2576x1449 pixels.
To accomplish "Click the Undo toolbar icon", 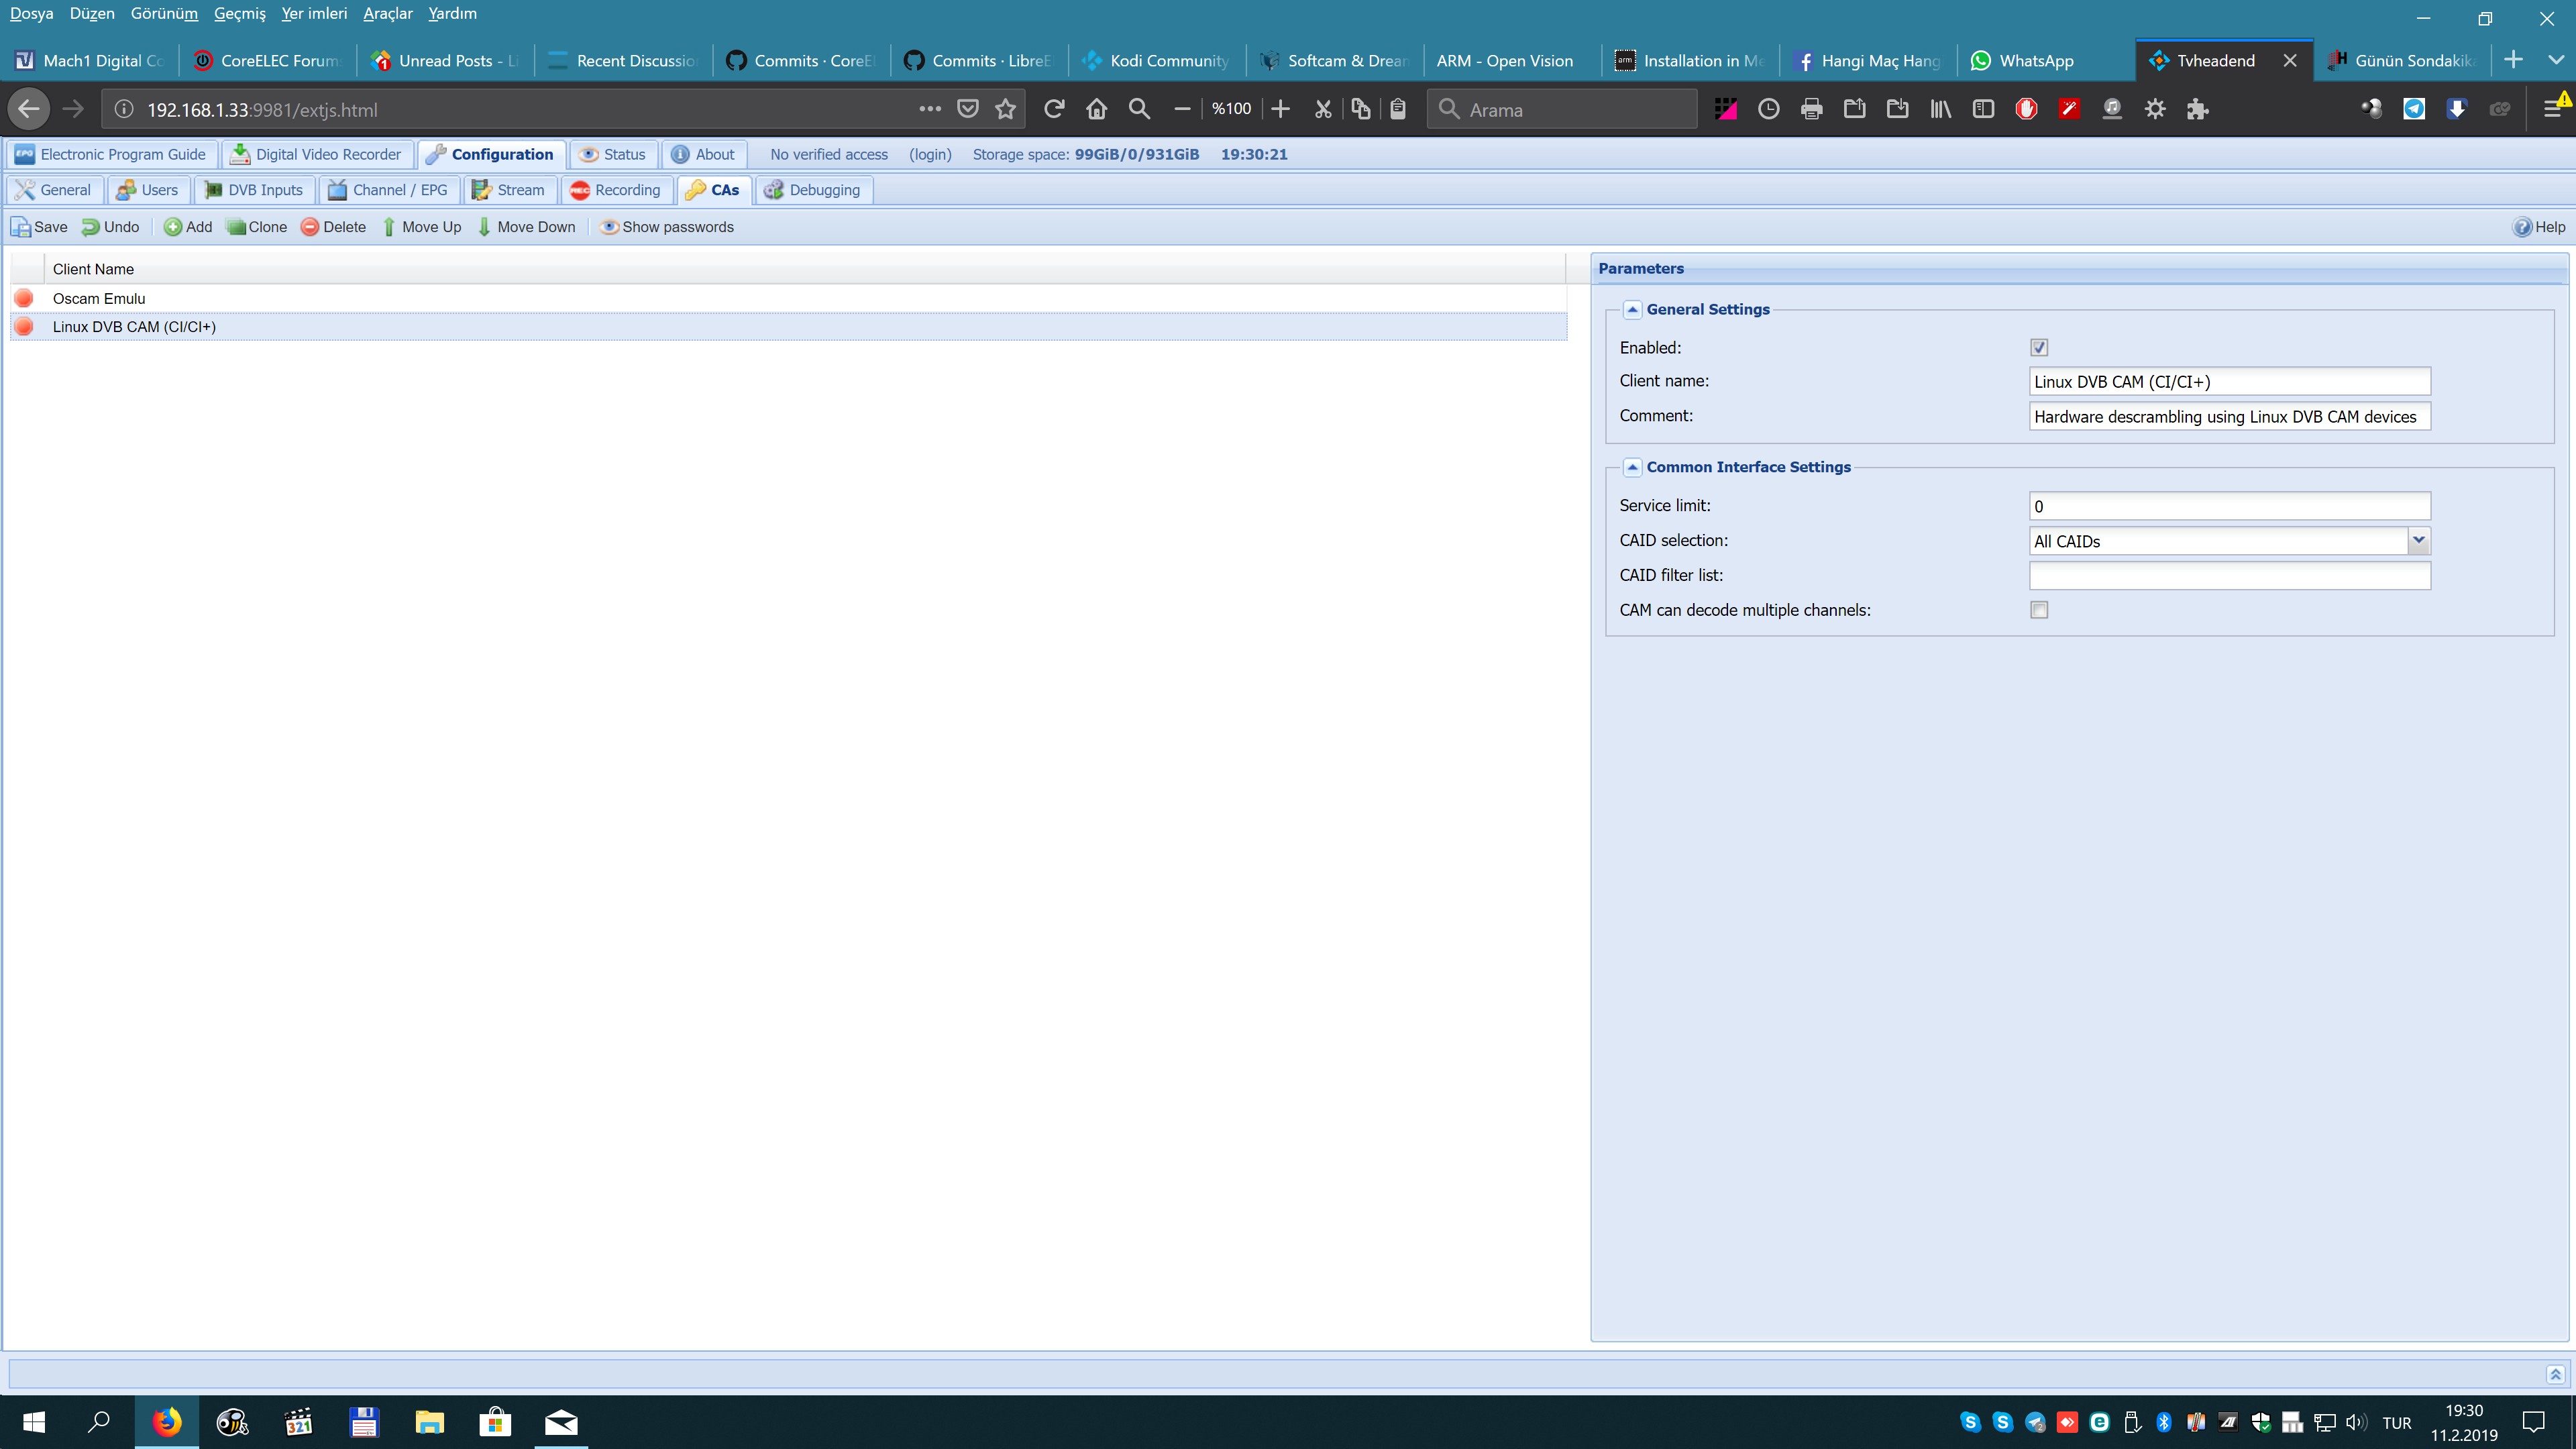I will [91, 227].
